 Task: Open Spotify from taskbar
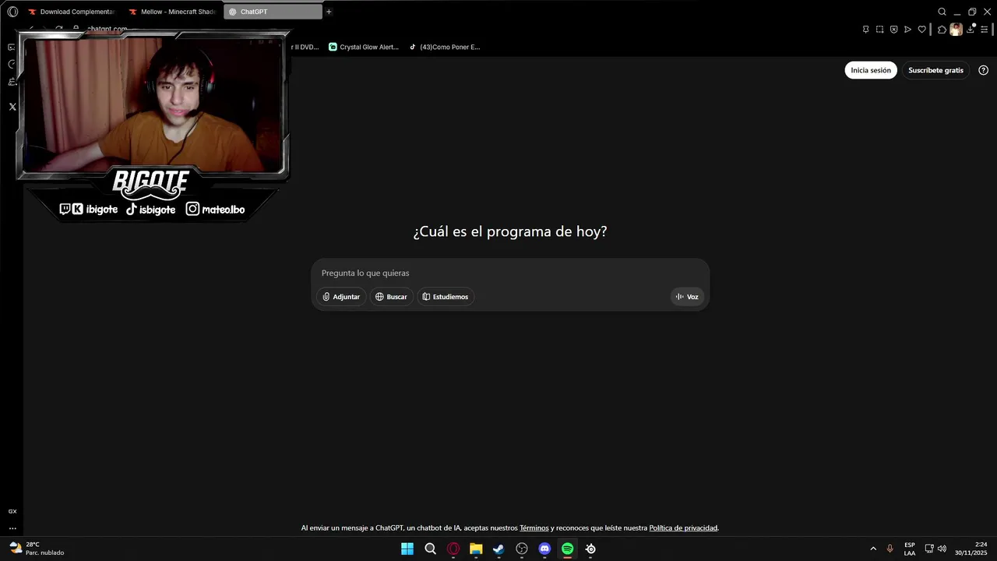pos(568,549)
